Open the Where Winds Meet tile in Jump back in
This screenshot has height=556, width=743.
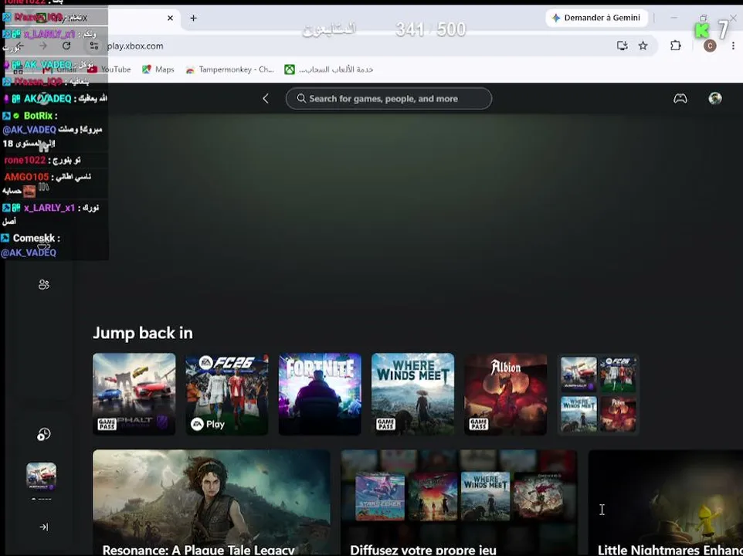412,394
